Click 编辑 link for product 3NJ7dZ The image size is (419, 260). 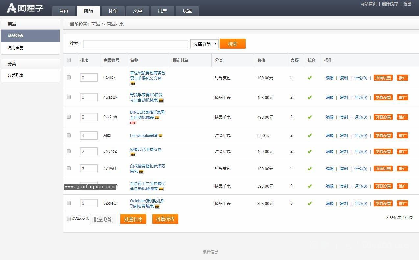329,152
